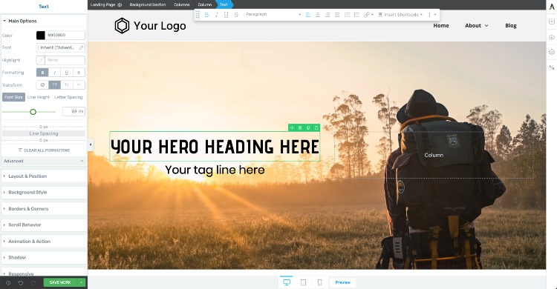Align text left in the floating toolbar
This screenshot has width=557, height=289.
308,15
